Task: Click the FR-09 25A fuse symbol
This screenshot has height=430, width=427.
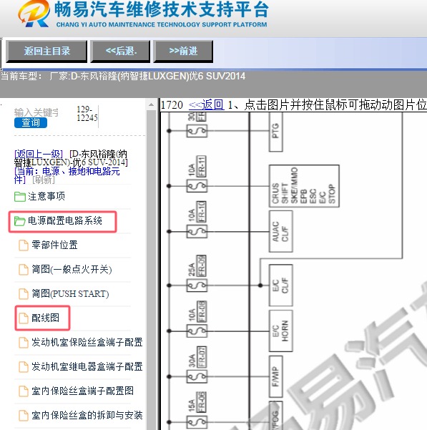Action: (x=197, y=285)
